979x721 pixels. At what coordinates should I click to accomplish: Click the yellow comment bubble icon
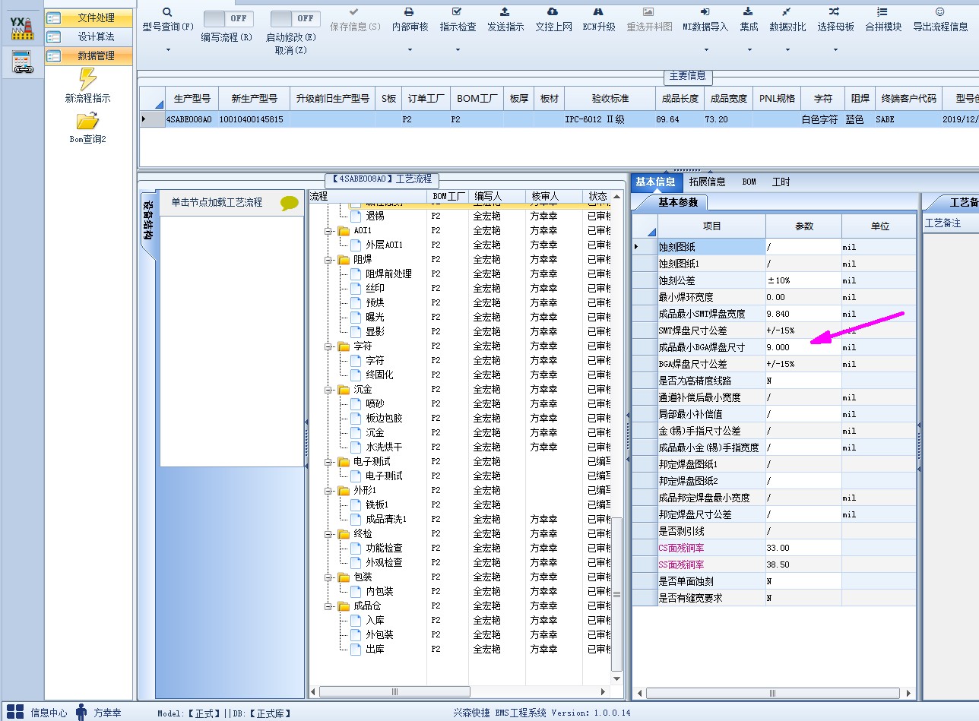290,203
